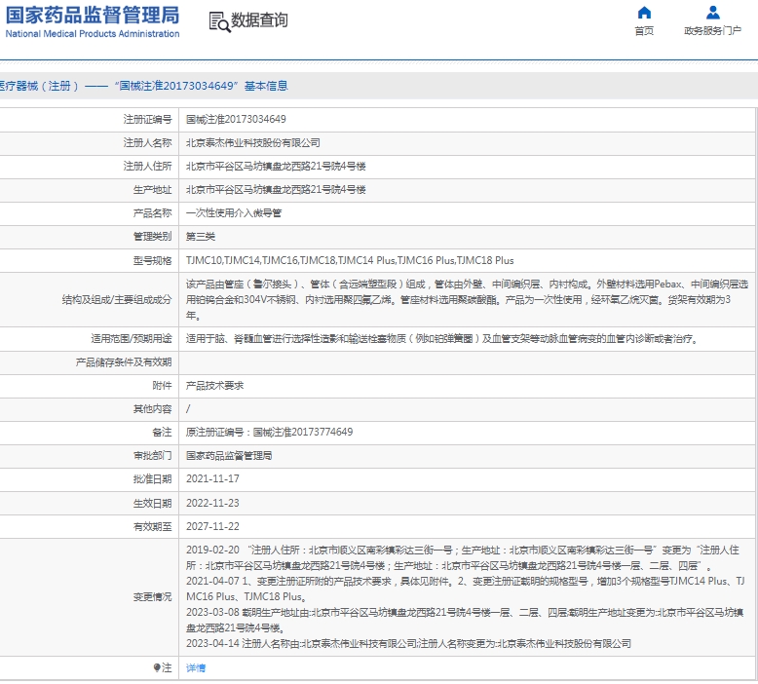Click original registration number 国械注准20173774649 in remarks
This screenshot has height=684, width=758.
click(x=302, y=432)
